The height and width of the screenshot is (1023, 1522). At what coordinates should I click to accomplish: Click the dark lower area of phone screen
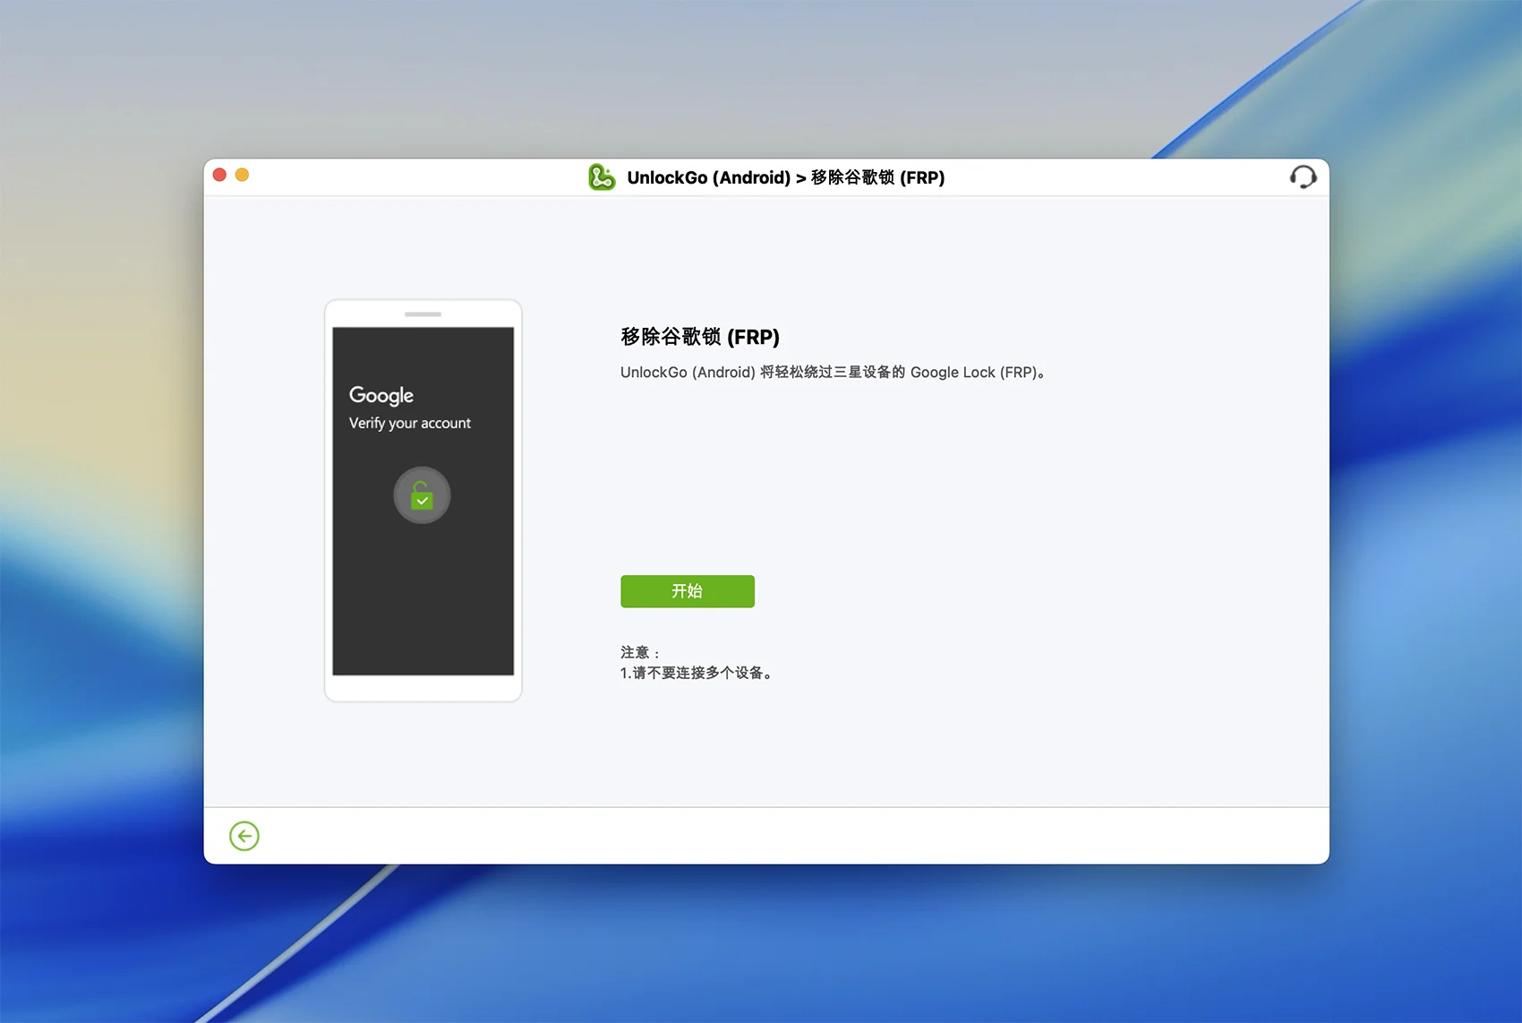point(423,609)
